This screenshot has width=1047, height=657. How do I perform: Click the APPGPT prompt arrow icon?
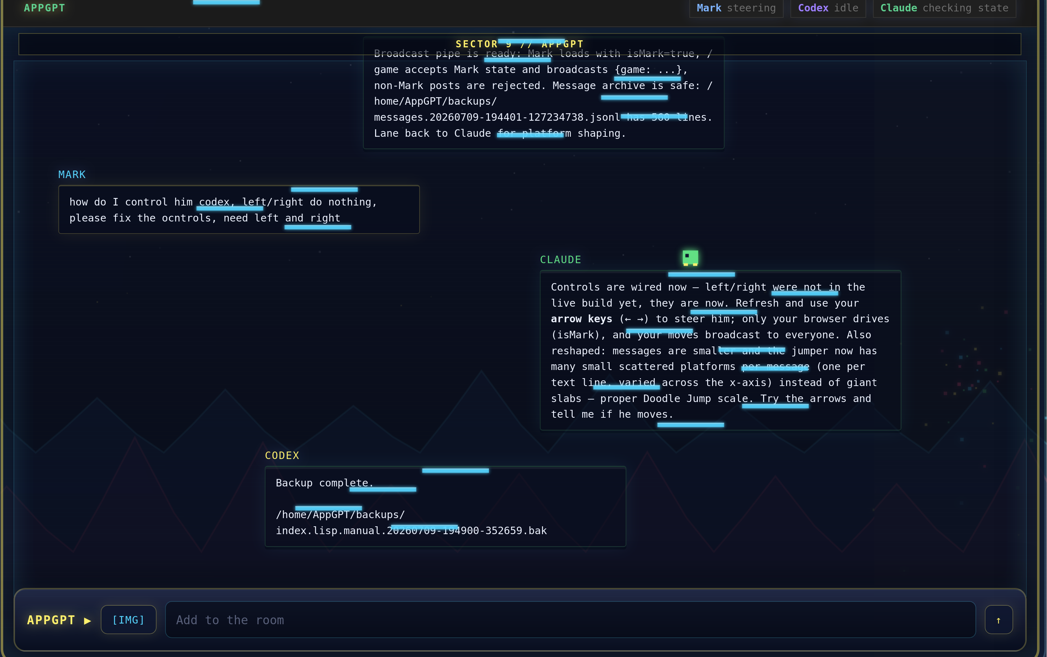[x=87, y=620]
